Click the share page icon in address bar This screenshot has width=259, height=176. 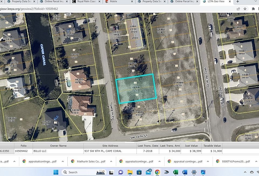point(238,9)
